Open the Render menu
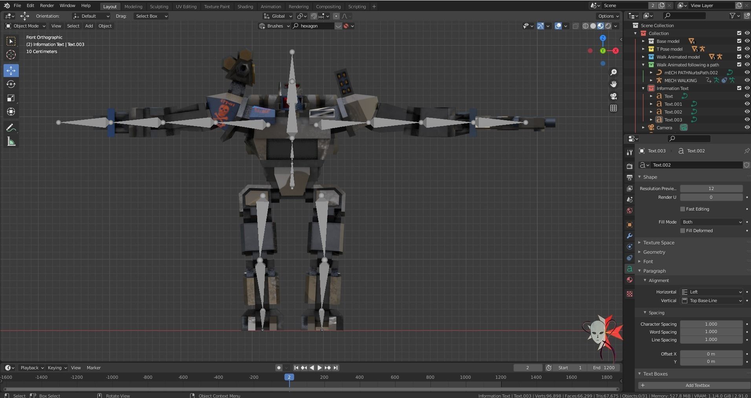 click(47, 6)
